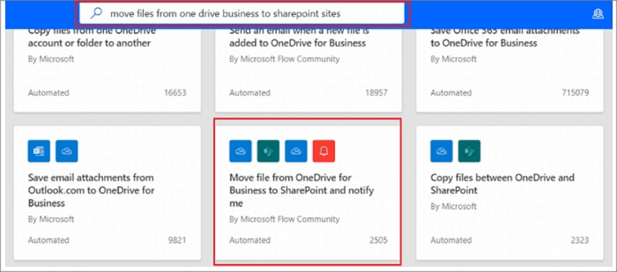This screenshot has height=272, width=617.
Task: Click 'By Microsoft' on Save email attachments Outlook.com card
Action: [x=51, y=219]
